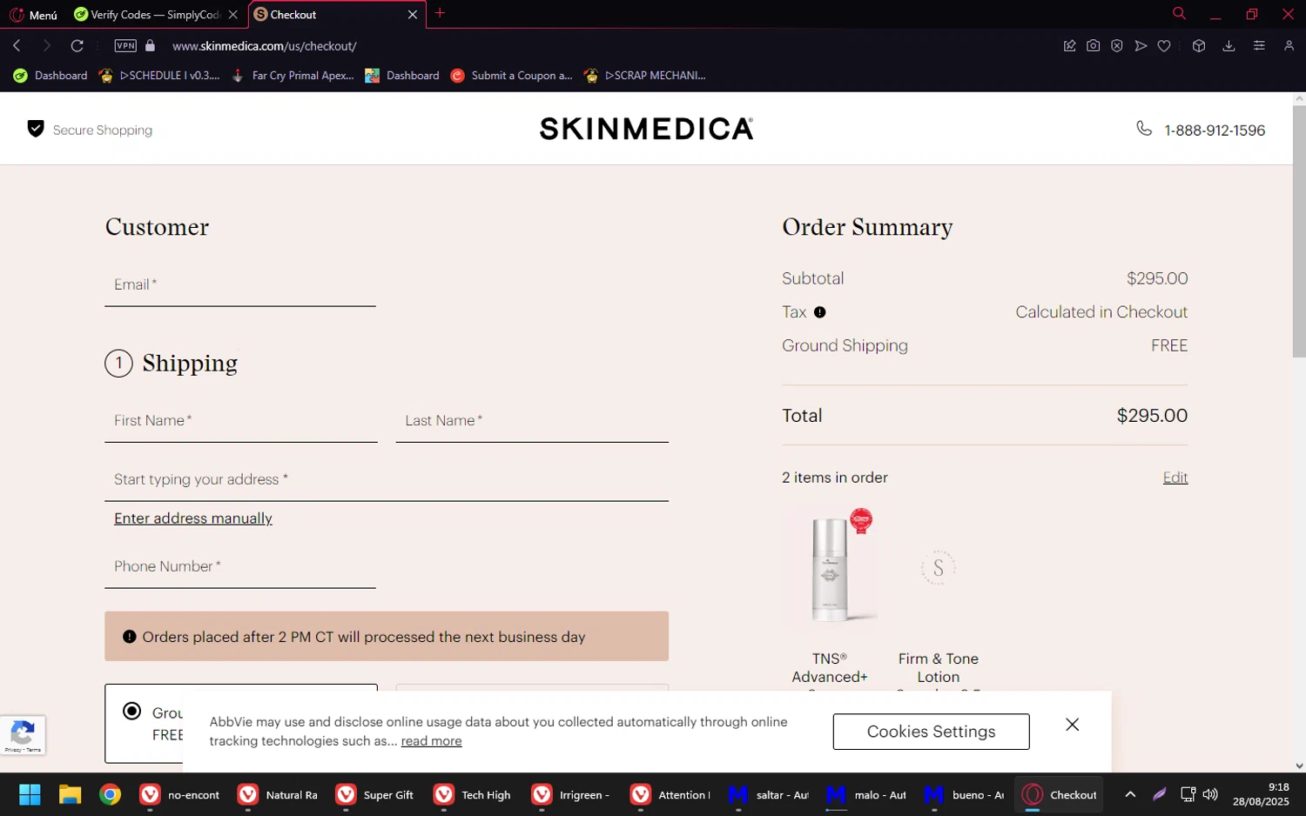Select the Ground shipping radio button
Screen dimensions: 1306x816
[131, 712]
